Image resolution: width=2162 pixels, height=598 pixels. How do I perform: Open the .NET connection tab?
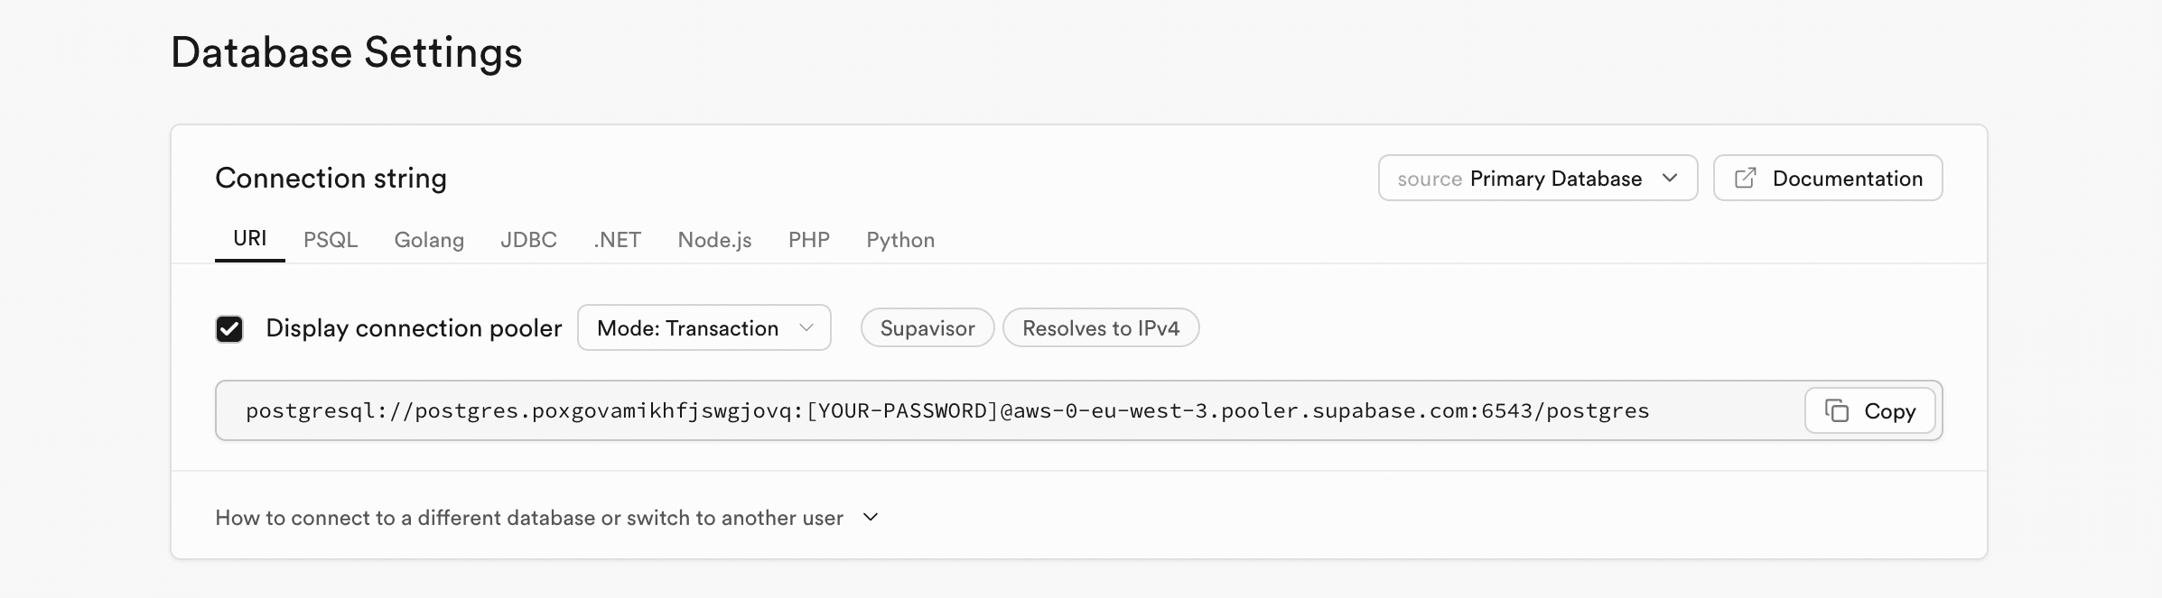(617, 240)
